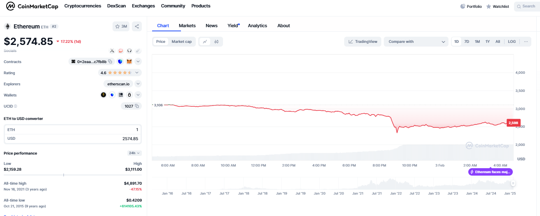
Task: Open the 24h price performance dropdown
Action: coord(134,153)
